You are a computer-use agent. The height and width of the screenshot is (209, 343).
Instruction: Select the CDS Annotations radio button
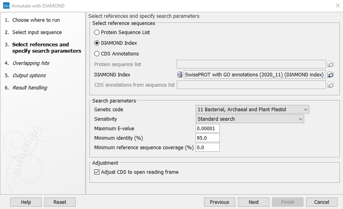tap(97, 54)
